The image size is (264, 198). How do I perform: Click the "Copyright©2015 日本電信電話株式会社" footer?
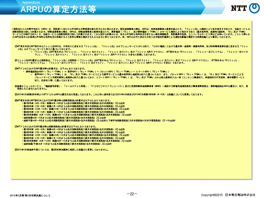[228, 195]
